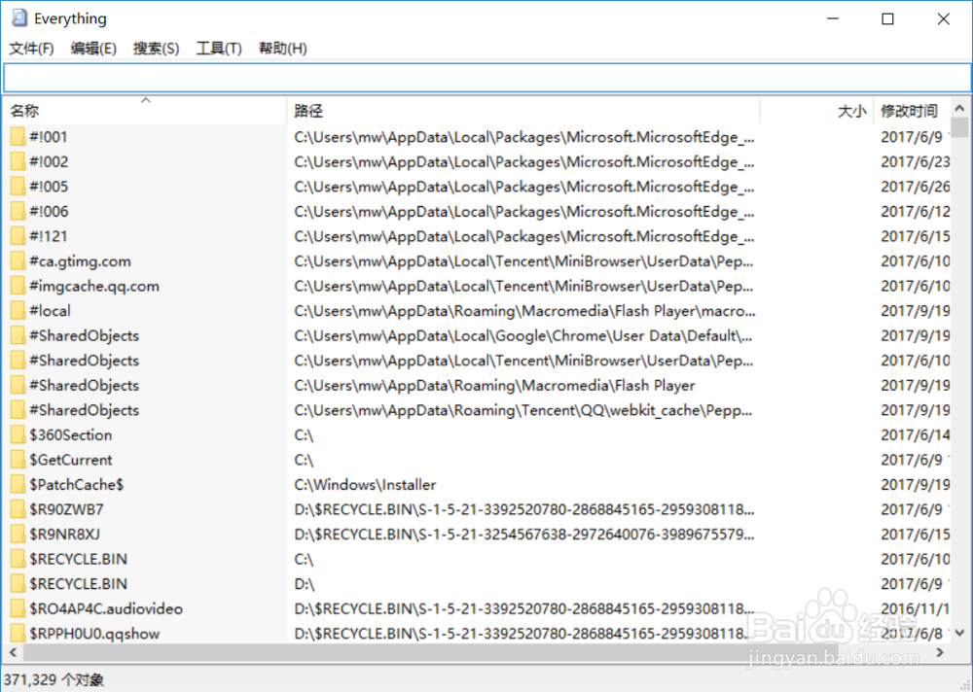The width and height of the screenshot is (973, 692).
Task: Select folder icon of $PatchCache$
Action: [18, 484]
